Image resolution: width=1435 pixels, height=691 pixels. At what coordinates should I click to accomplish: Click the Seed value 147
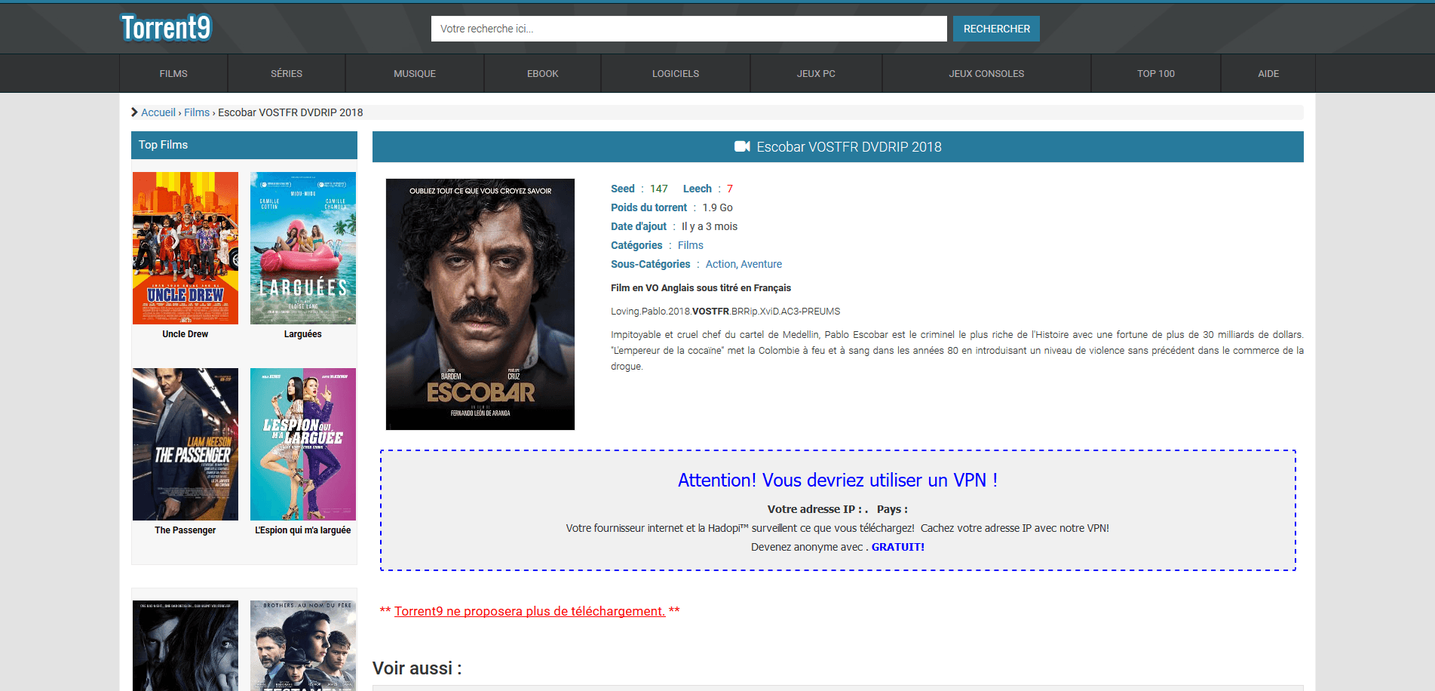[x=659, y=189]
